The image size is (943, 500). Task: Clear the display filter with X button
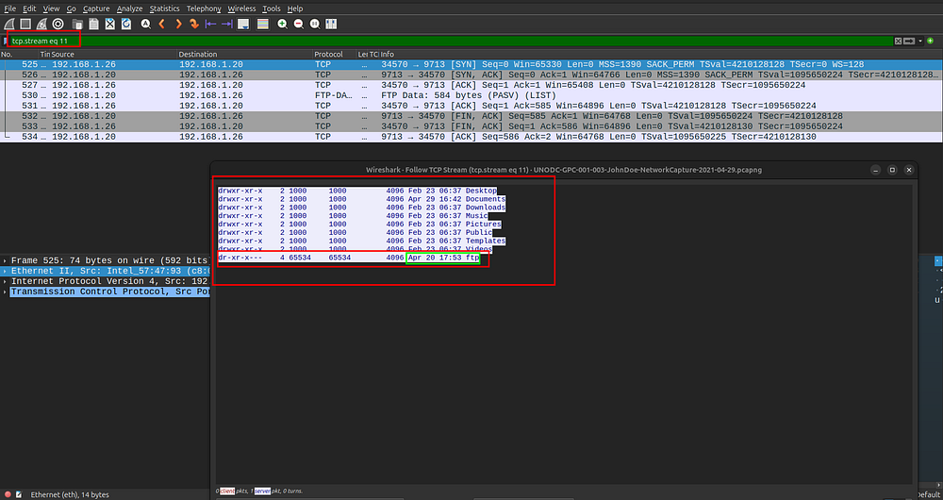point(897,42)
